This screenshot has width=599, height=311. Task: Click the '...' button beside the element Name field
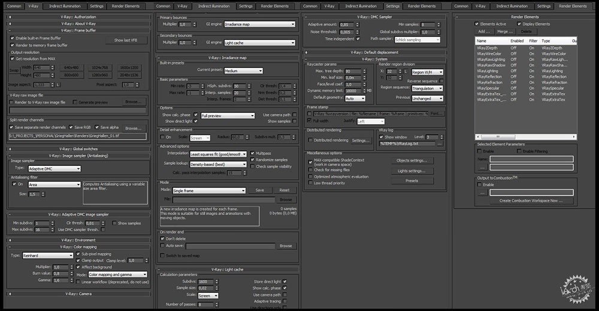coord(482,167)
